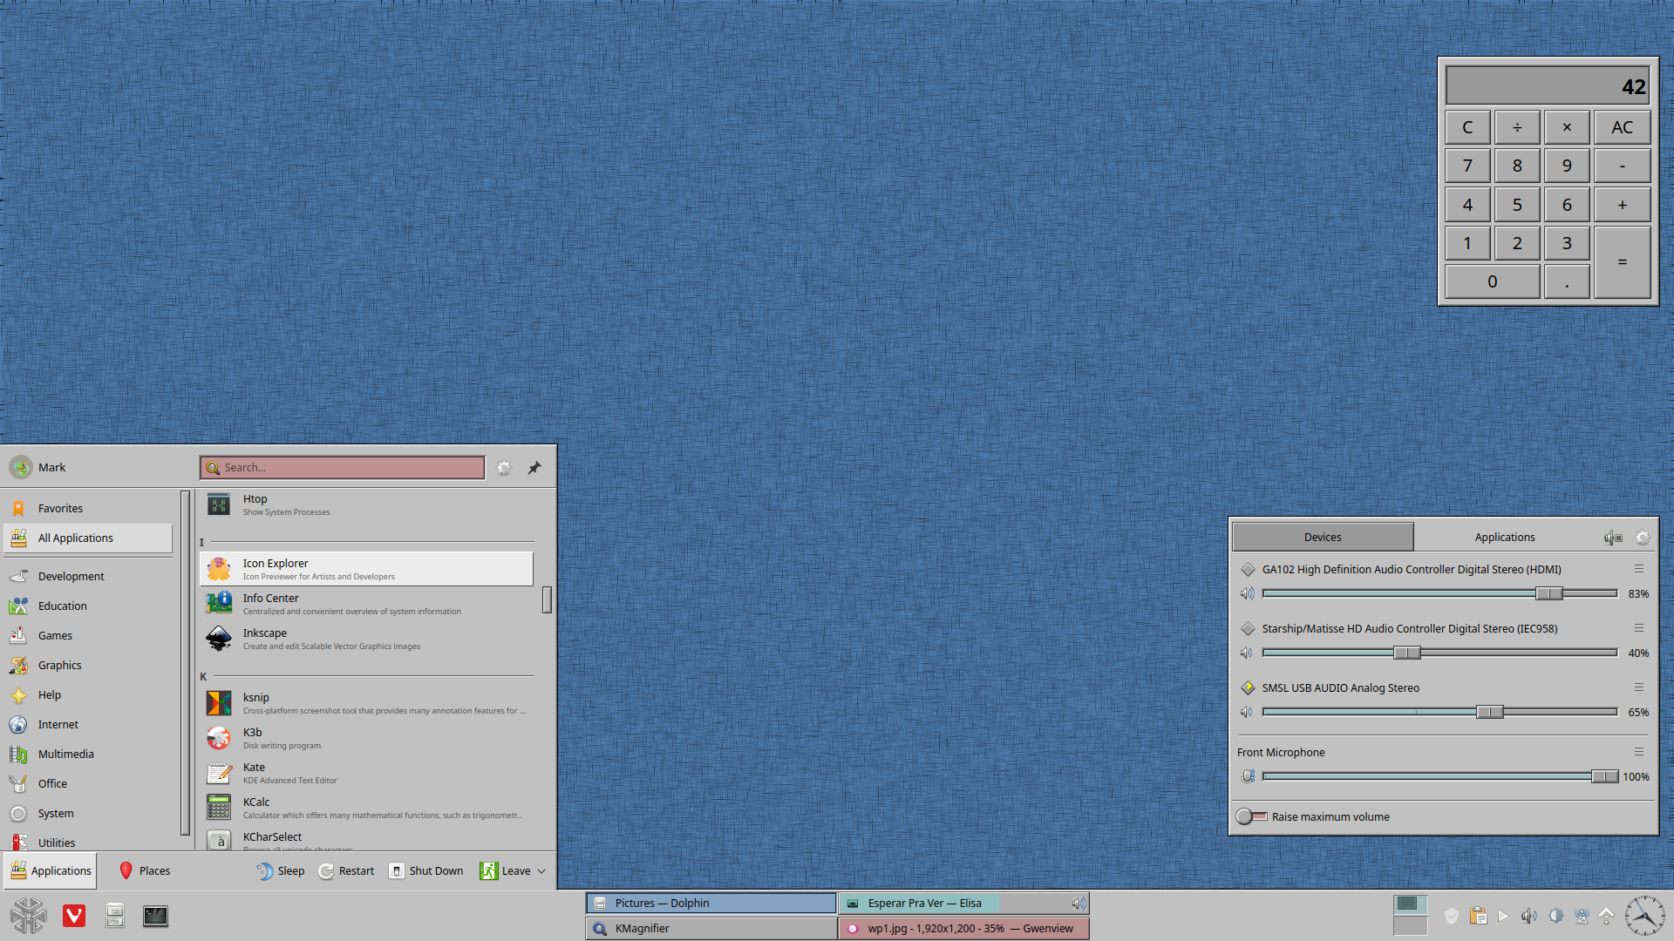Launch KCalc calculator entry
This screenshot has height=941, width=1674.
pyautogui.click(x=366, y=808)
